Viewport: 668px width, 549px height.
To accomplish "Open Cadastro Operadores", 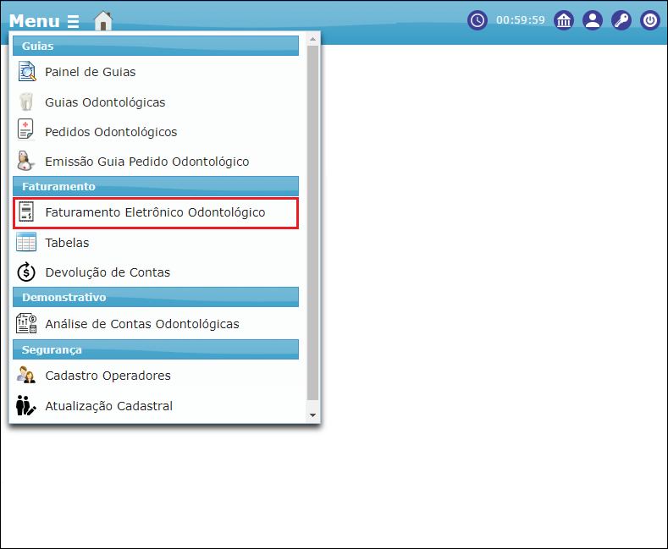I will [x=108, y=376].
